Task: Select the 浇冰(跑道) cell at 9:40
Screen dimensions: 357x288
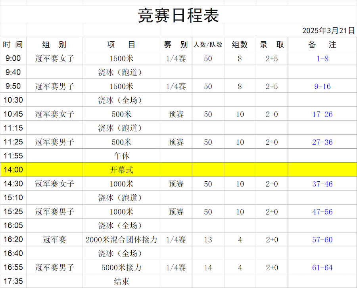Action: click(x=121, y=73)
